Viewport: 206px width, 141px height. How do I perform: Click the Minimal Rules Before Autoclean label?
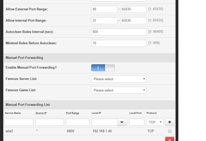[31, 43]
